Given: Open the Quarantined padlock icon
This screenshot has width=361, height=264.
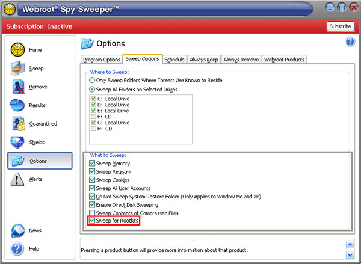Looking at the screenshot, I should tap(19, 124).
